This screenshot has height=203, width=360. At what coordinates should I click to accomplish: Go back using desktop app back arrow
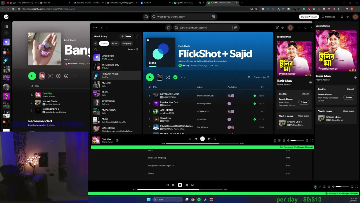[102, 28]
